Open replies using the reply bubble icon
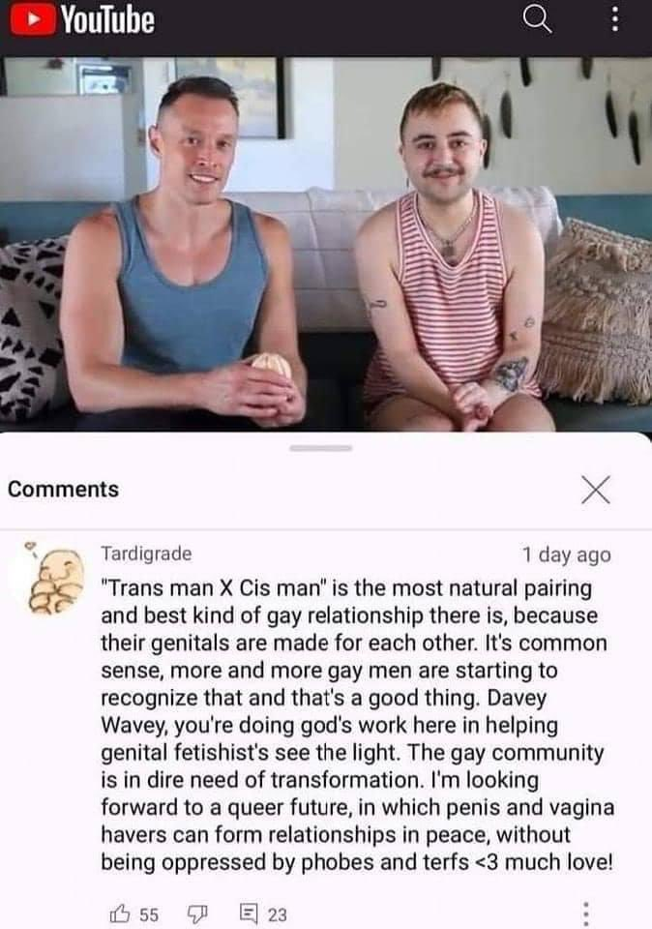The image size is (652, 929). click(x=248, y=913)
